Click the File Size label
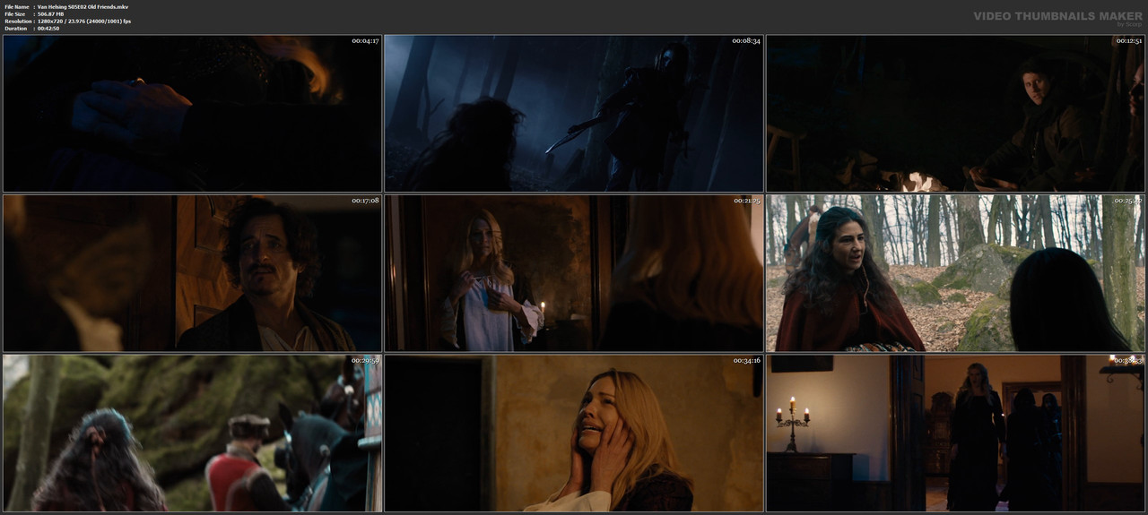The width and height of the screenshot is (1148, 515). pos(16,14)
